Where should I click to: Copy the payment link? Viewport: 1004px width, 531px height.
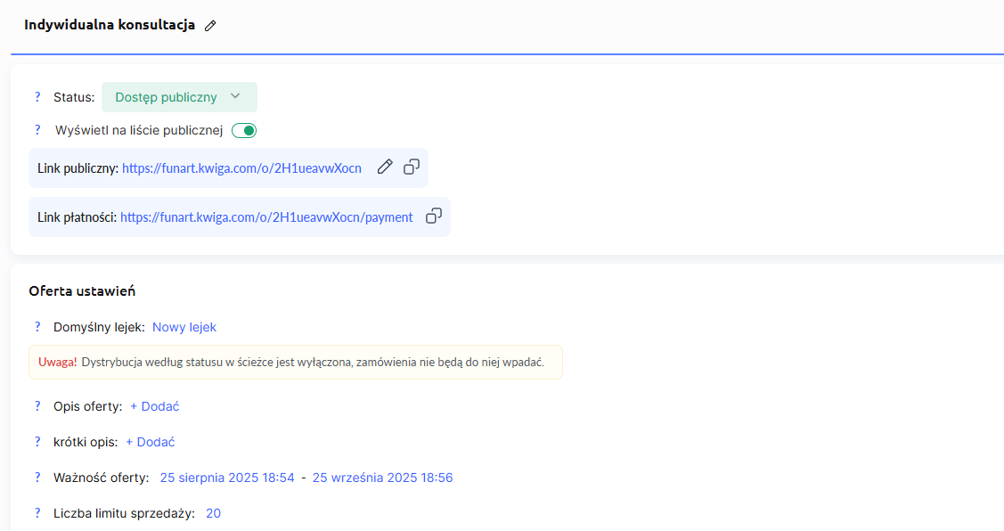pyautogui.click(x=434, y=216)
